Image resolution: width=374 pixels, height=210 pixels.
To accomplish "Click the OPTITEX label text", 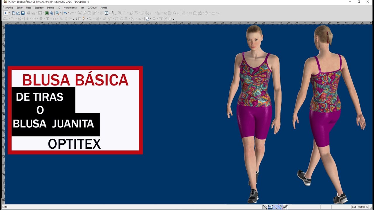I will pyautogui.click(x=74, y=144).
